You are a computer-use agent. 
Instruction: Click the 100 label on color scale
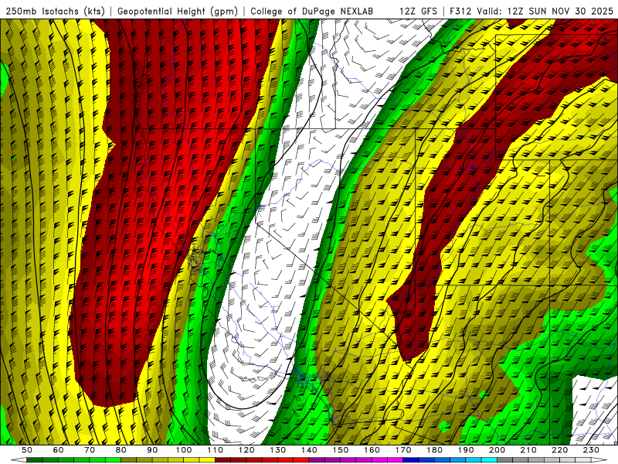[x=184, y=450]
